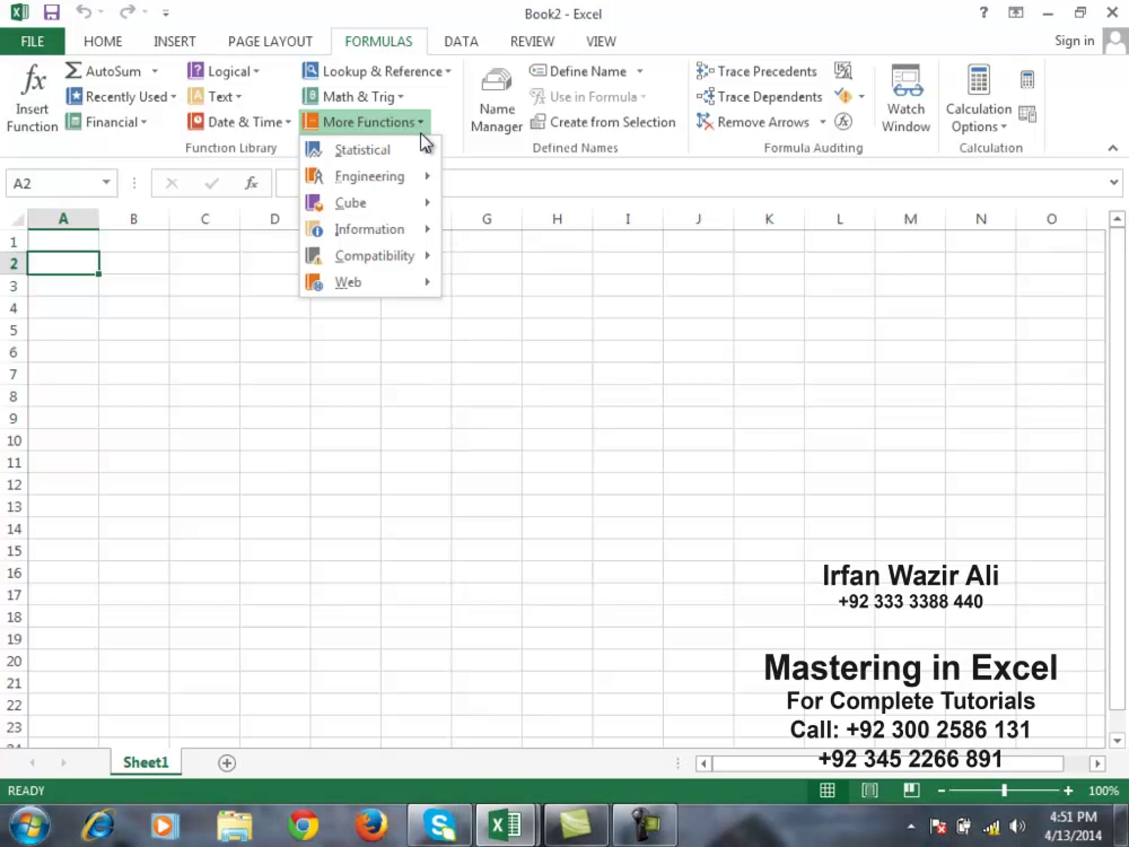
Task: Click the Calculate Now icon
Action: (x=1027, y=80)
